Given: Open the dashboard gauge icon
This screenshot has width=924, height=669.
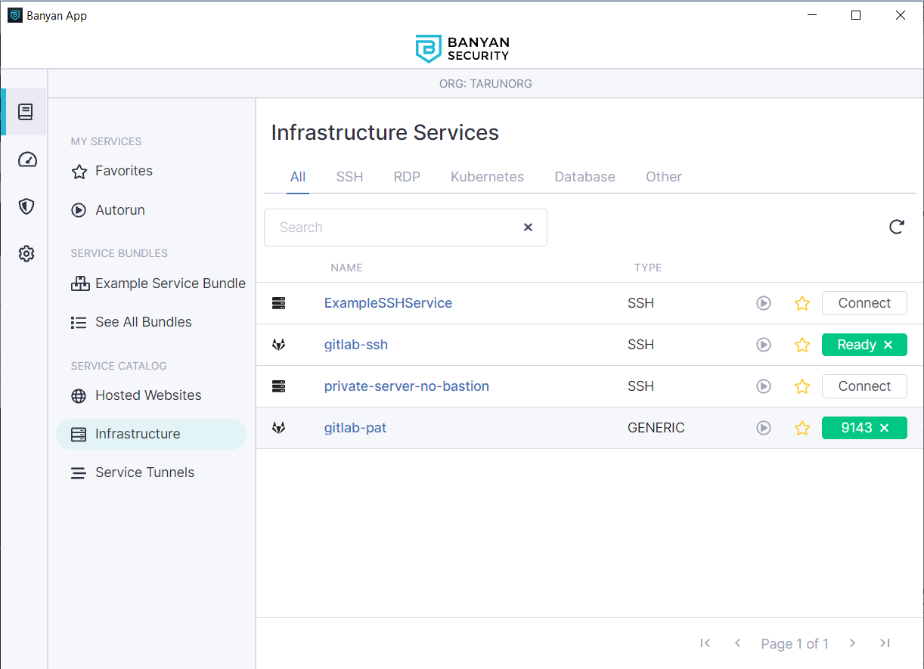Looking at the screenshot, I should click(26, 160).
